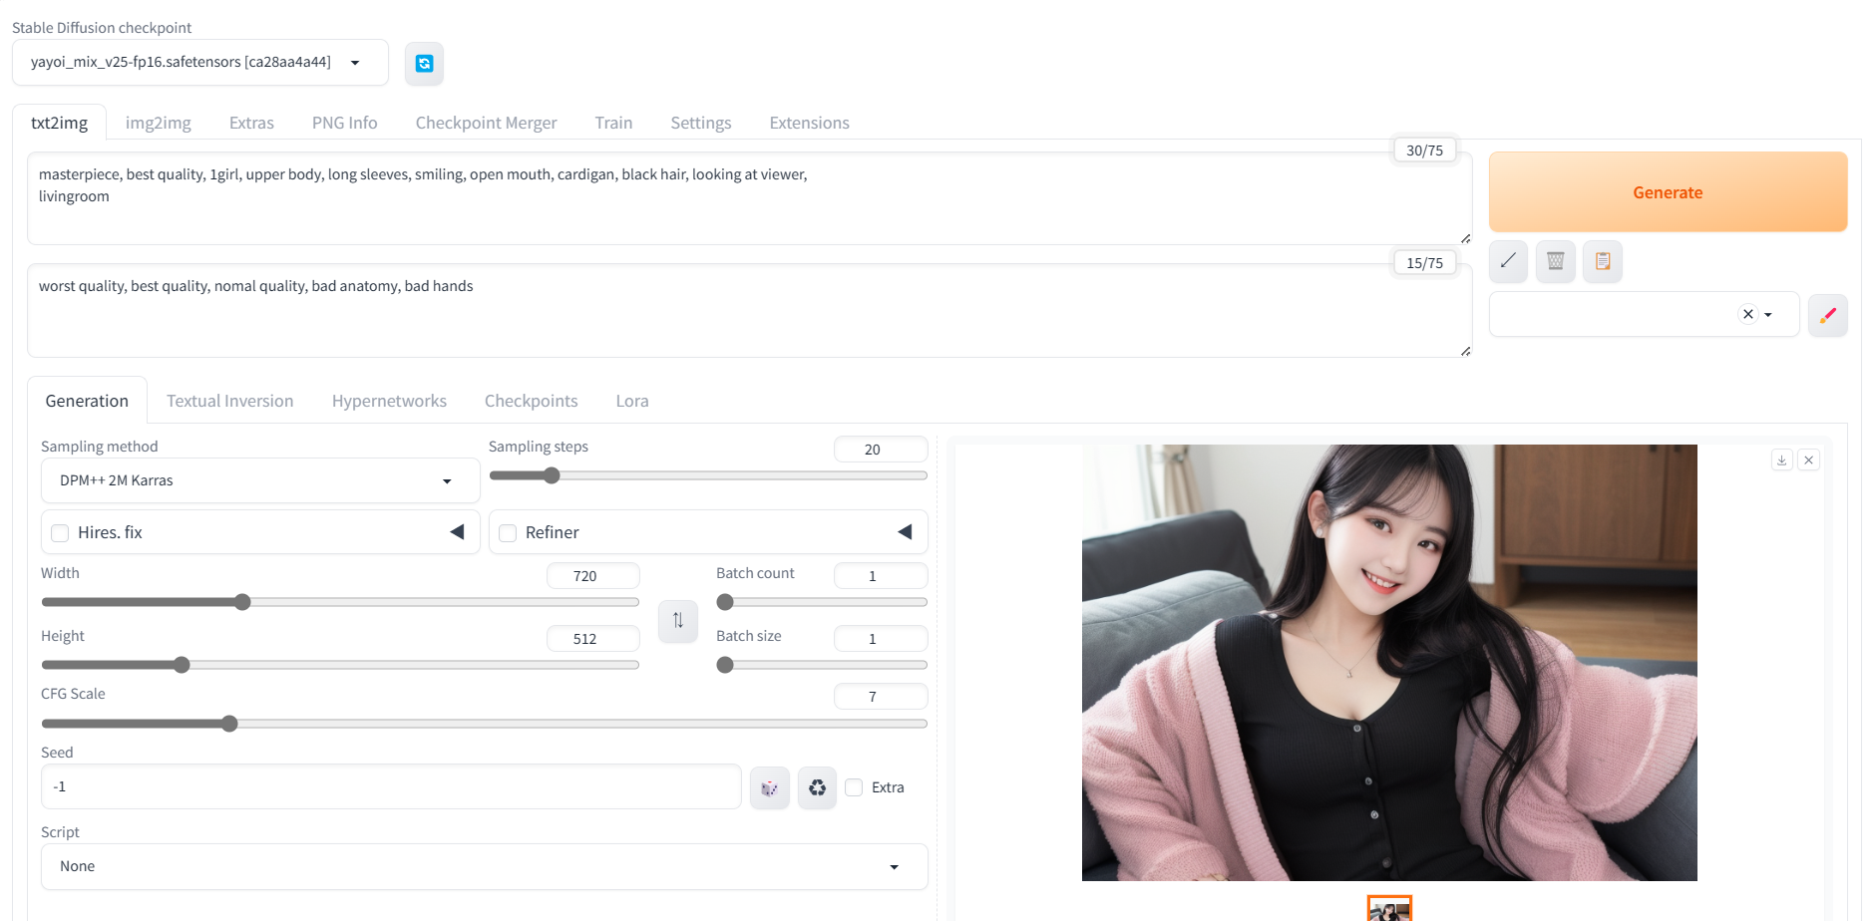
Task: Click the Width slider handle
Action: pos(242,602)
